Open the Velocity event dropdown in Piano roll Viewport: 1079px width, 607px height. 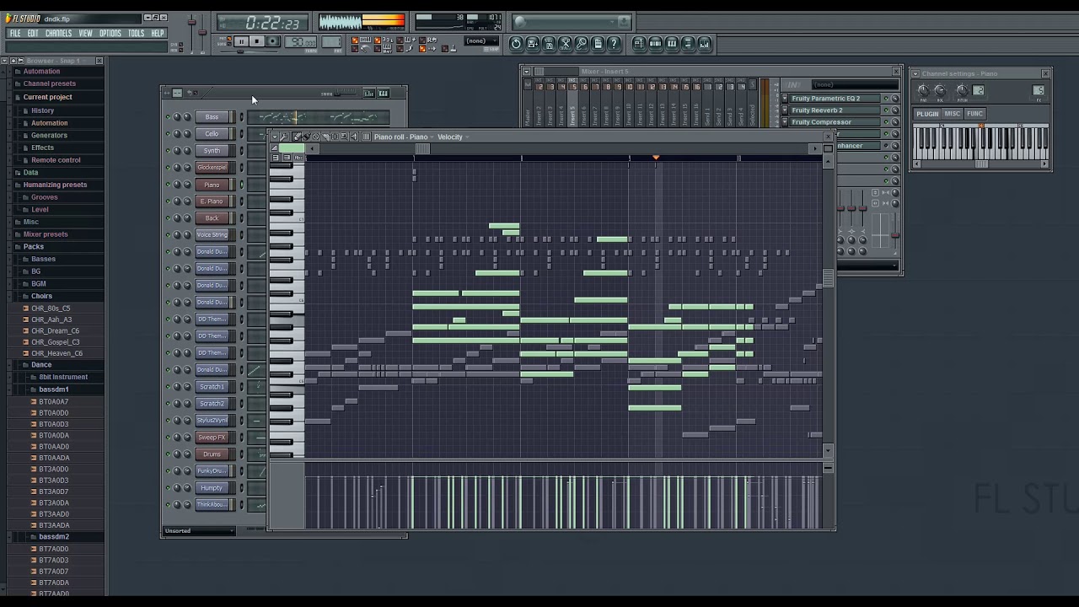point(452,137)
